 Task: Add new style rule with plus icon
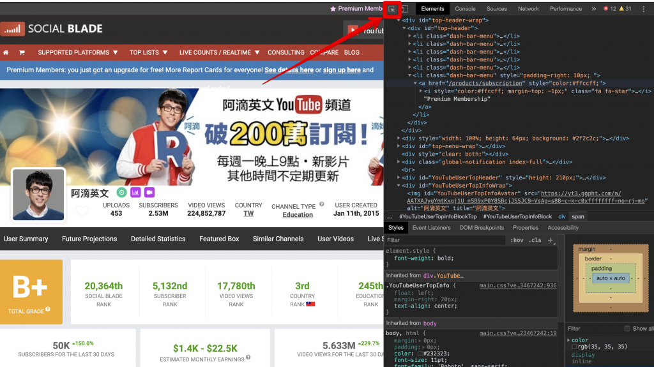tap(550, 240)
